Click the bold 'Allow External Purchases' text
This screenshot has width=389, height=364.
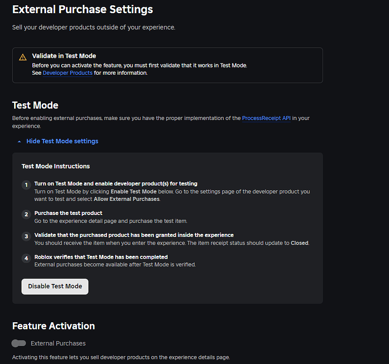(127, 199)
